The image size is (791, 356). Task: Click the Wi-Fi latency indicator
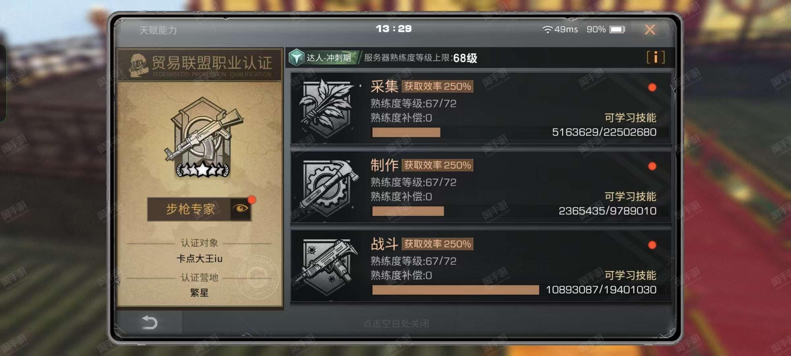tap(560, 30)
